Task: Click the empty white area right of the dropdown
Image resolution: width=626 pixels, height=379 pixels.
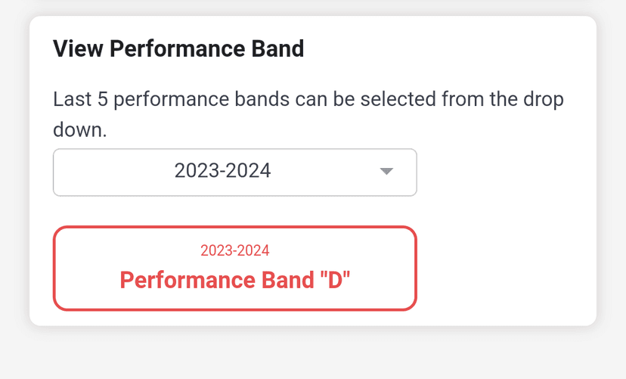Action: pyautogui.click(x=507, y=172)
